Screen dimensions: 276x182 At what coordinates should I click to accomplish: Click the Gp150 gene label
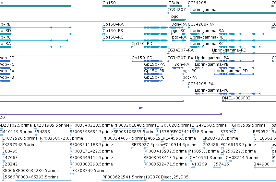click(x=109, y=3)
